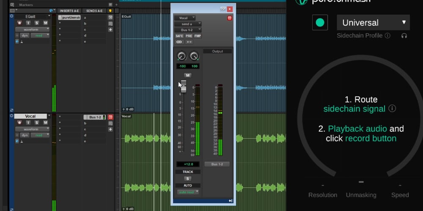Open the Bus 1-2 send on Vocal track

[x=95, y=117]
